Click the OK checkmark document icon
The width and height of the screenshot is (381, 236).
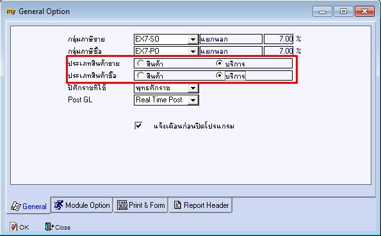(13, 227)
